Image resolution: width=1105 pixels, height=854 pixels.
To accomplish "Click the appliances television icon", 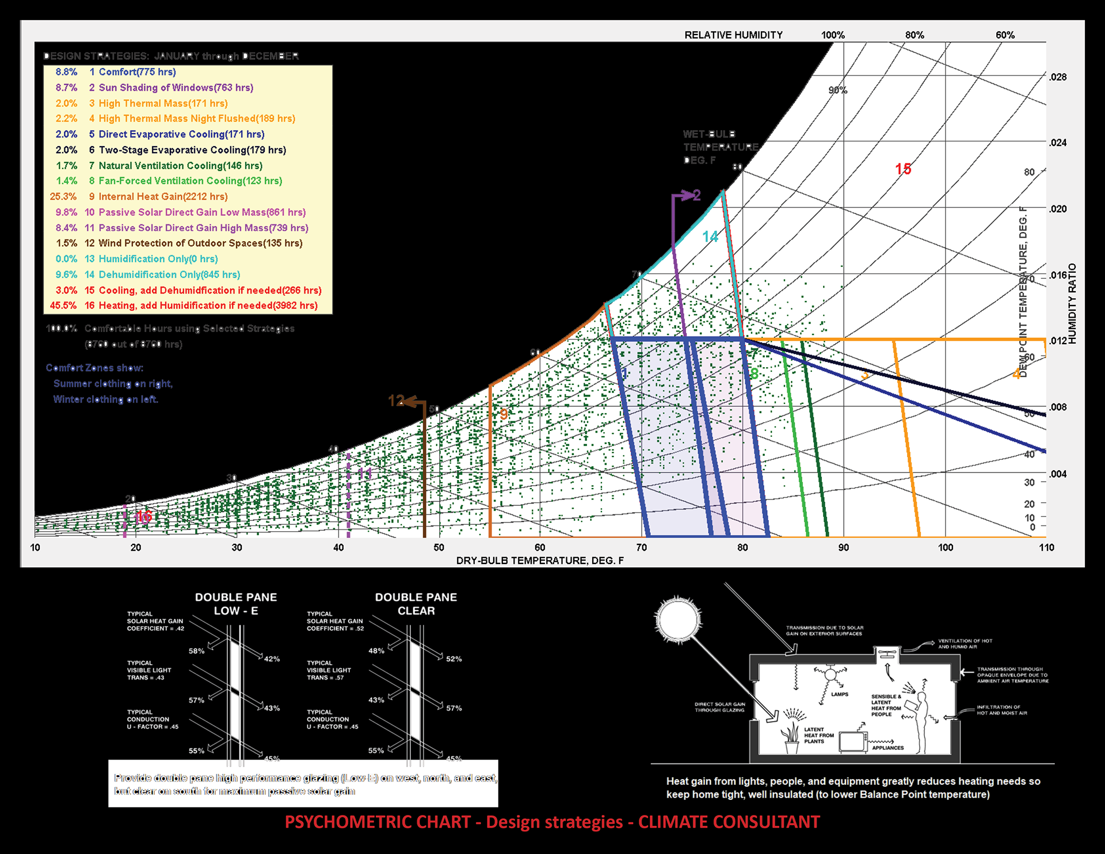I will [x=852, y=742].
